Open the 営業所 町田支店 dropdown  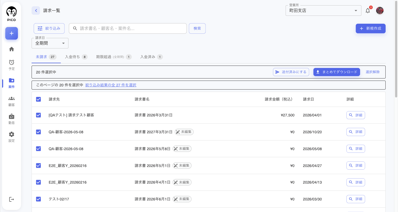[323, 11]
